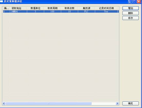Confirm with the 确定 button
The width and height of the screenshot is (142, 108).
[130, 103]
